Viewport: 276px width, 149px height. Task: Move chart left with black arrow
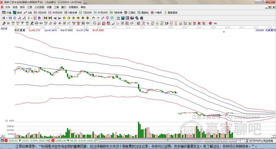[55, 18]
